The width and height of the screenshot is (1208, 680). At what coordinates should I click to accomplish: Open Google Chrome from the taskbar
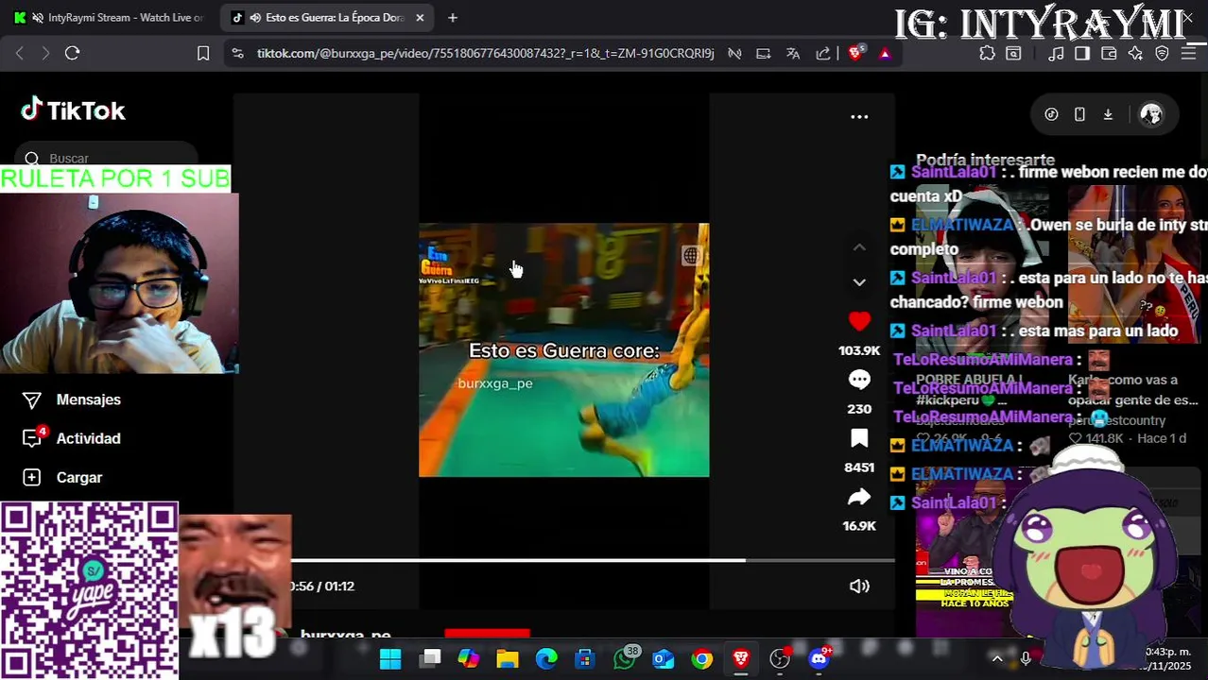tap(701, 658)
